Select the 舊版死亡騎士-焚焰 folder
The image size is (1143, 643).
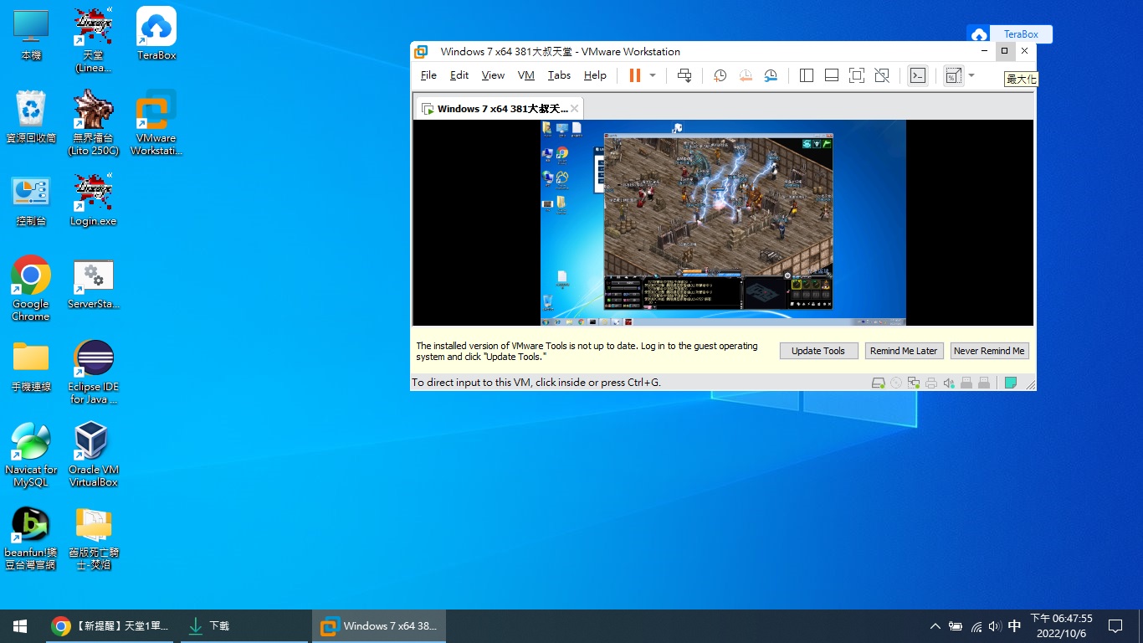[x=93, y=538]
